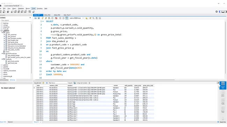Expand the dim_product table node

tap(4, 36)
